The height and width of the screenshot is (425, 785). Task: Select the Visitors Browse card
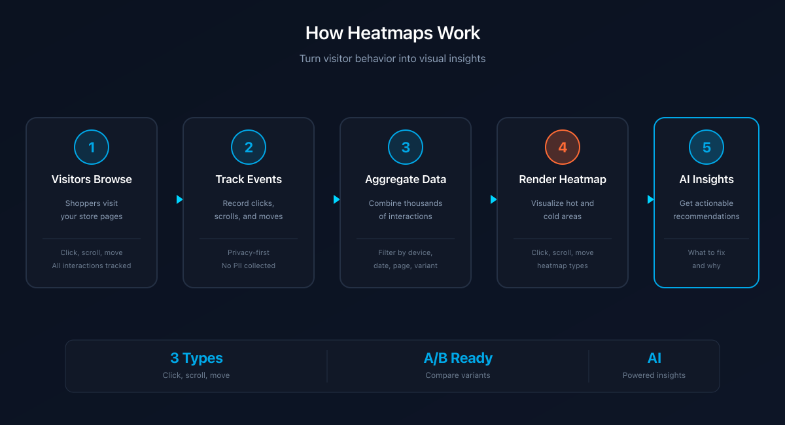click(92, 203)
